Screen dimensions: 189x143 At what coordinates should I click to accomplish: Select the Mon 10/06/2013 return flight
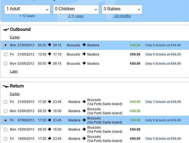click(6, 129)
